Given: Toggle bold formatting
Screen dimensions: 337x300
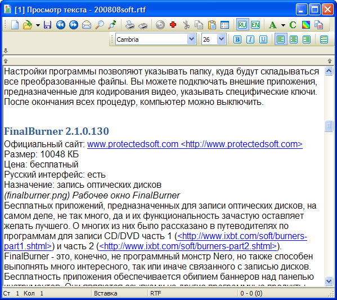Looking at the screenshot, I should (237, 39).
